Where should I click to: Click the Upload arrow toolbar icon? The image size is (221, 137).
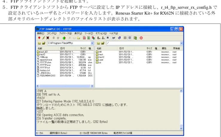pyautogui.click(x=58, y=38)
